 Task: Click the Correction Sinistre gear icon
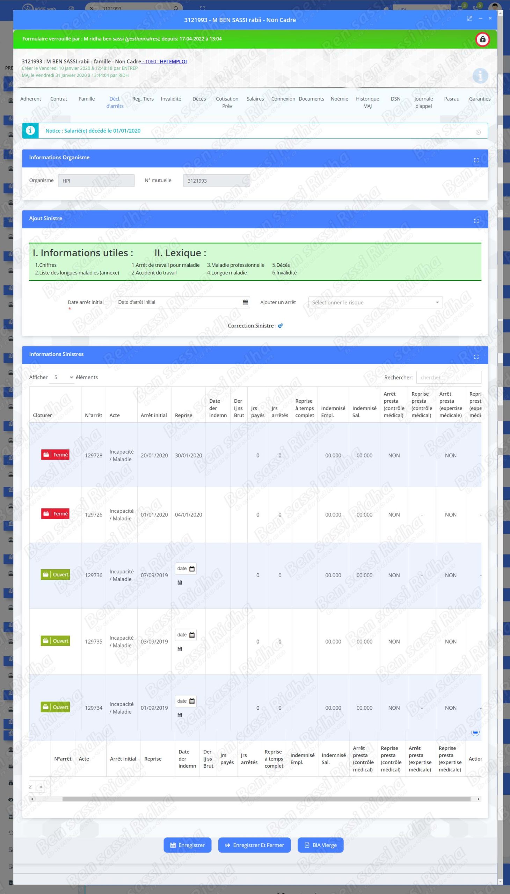click(280, 326)
